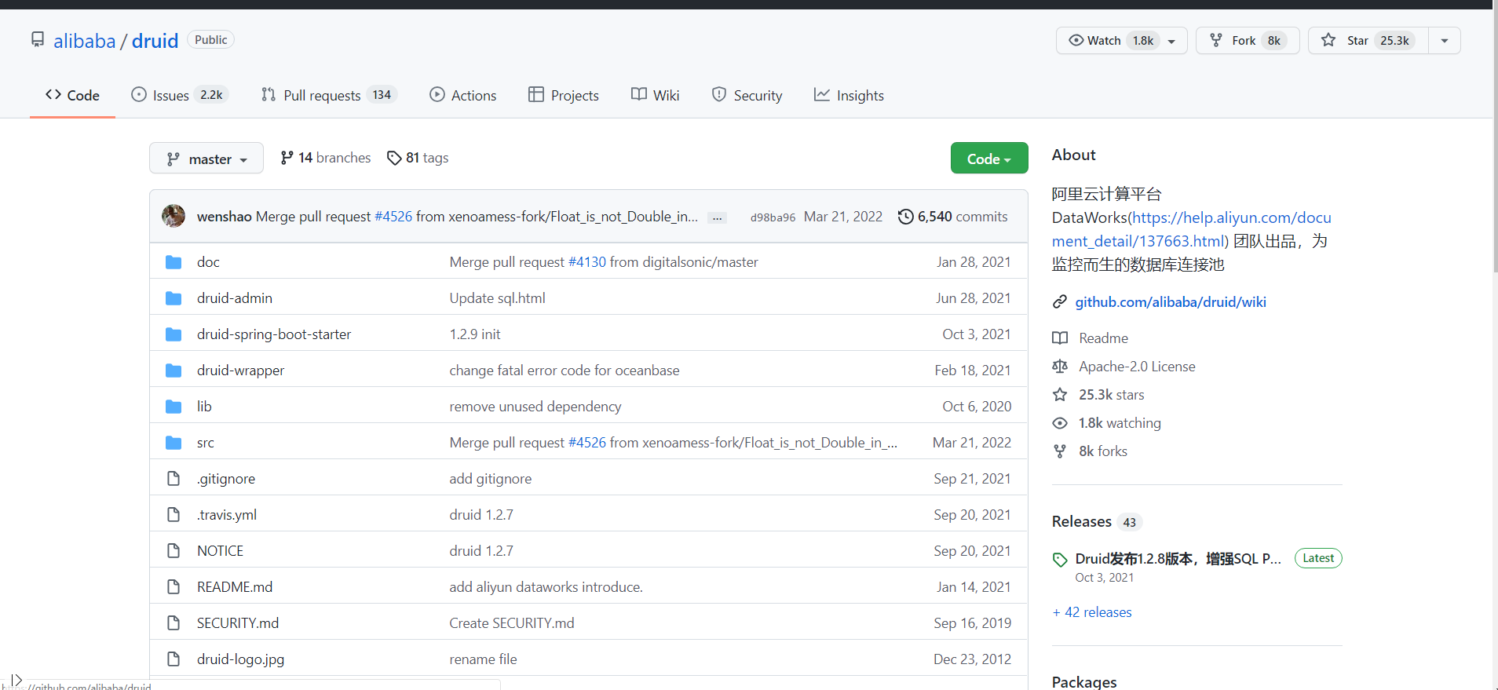Open the Druid 1.2.8 latest release title

1178,559
